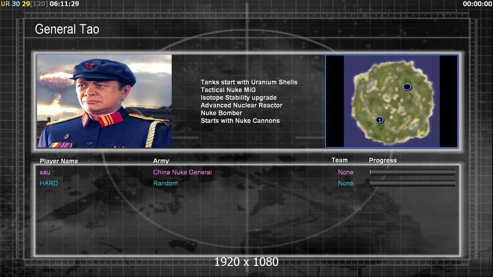
Task: Click the General Tao portrait image
Action: click(105, 101)
